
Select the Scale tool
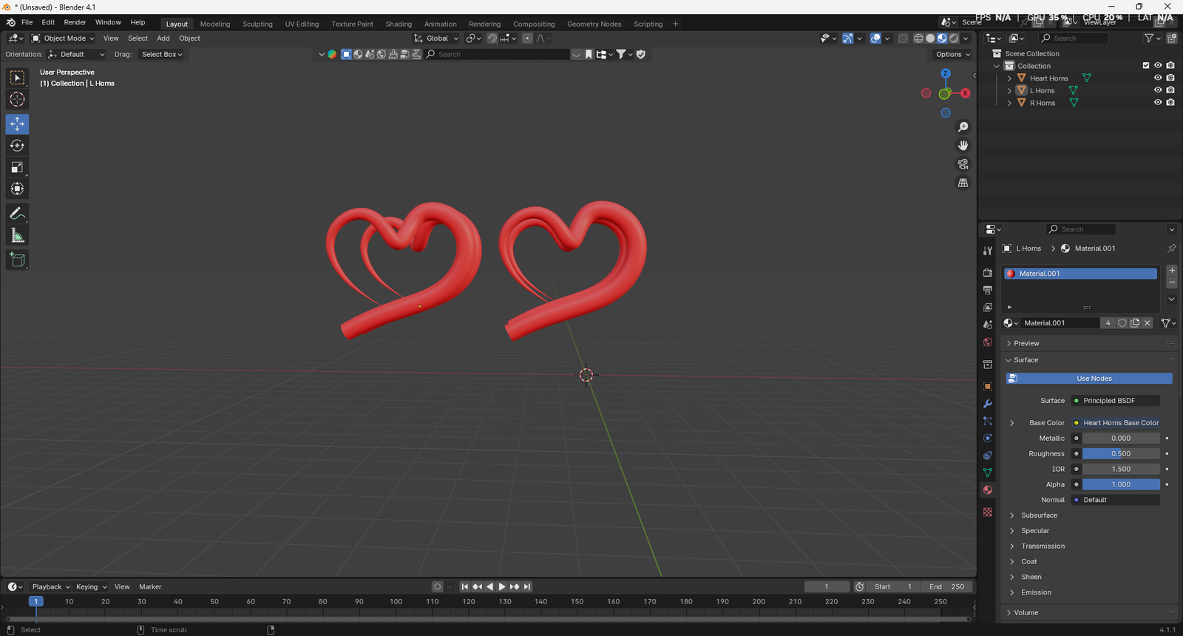point(17,168)
